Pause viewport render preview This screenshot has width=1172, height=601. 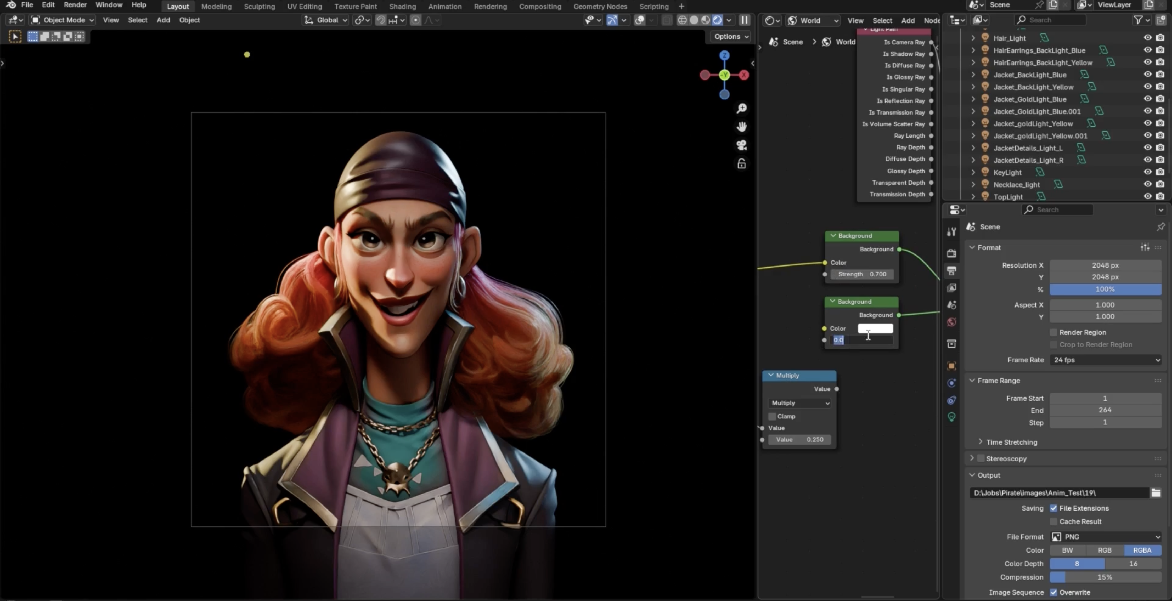[x=744, y=20]
